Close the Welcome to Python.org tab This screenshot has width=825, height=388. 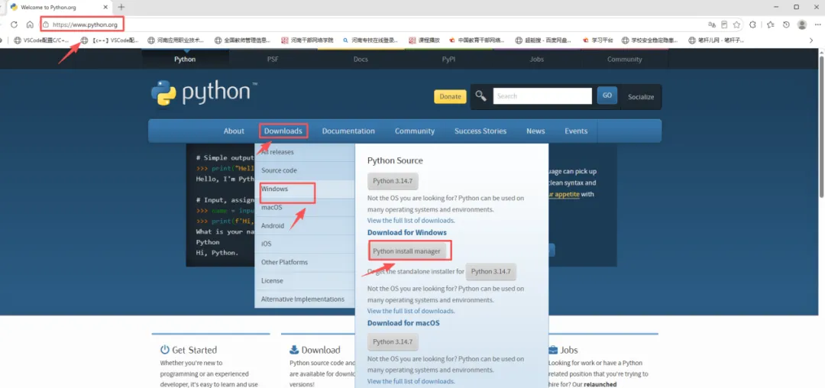click(x=105, y=8)
